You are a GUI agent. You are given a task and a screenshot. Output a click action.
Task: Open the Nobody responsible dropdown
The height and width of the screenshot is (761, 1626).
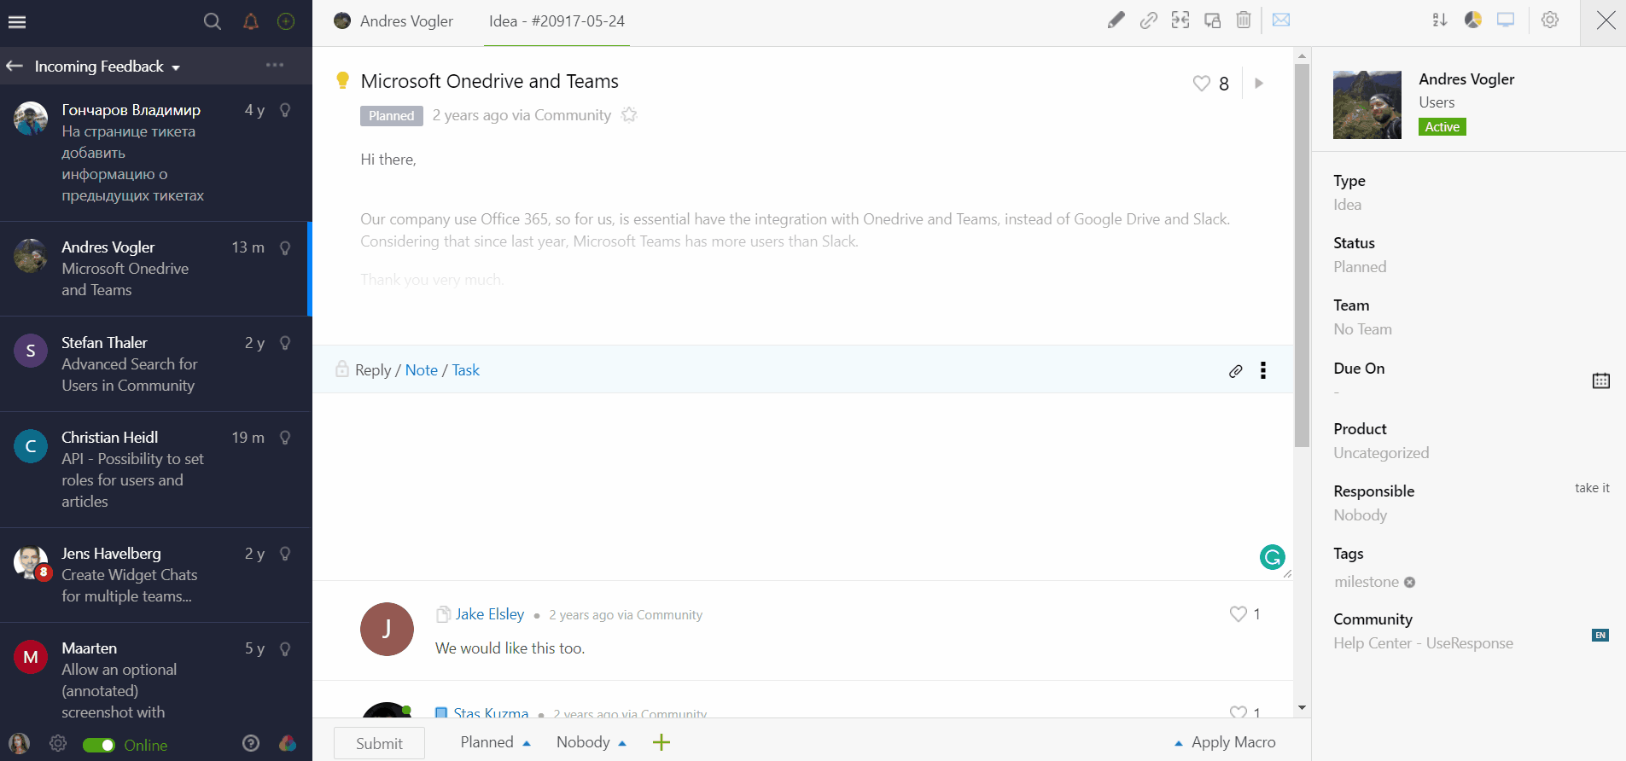click(592, 742)
